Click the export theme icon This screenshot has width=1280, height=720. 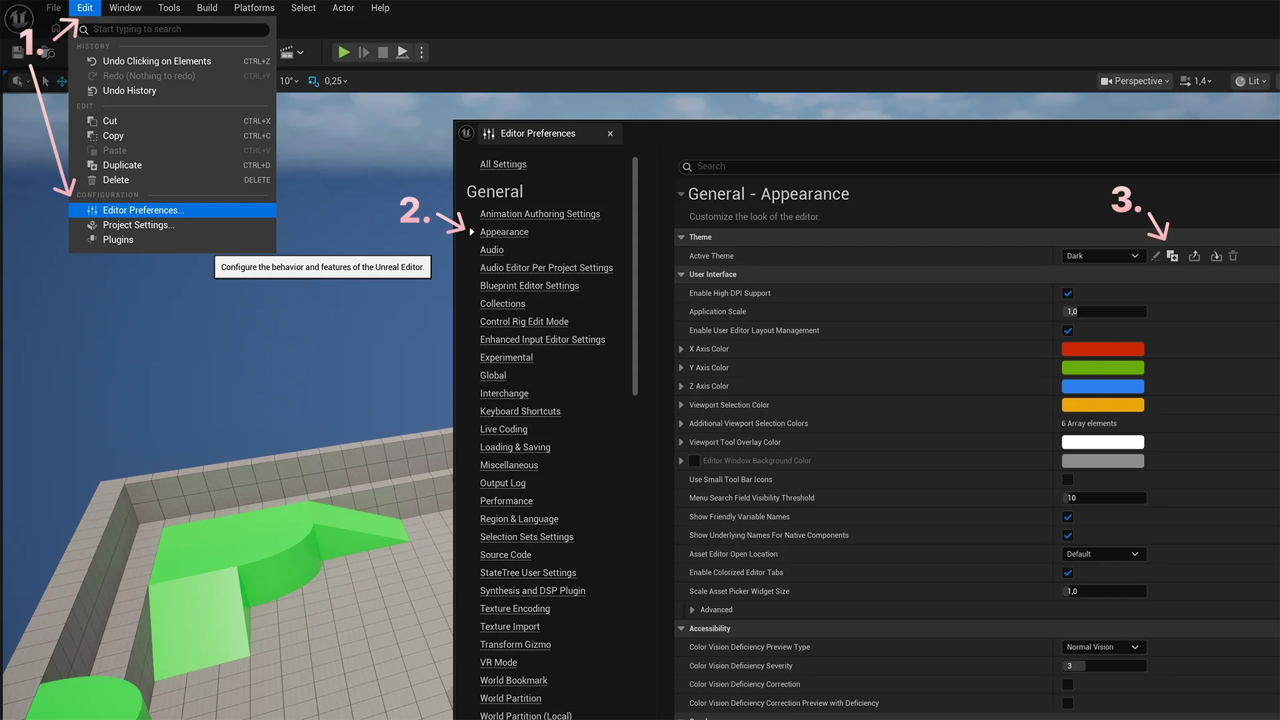[1194, 256]
